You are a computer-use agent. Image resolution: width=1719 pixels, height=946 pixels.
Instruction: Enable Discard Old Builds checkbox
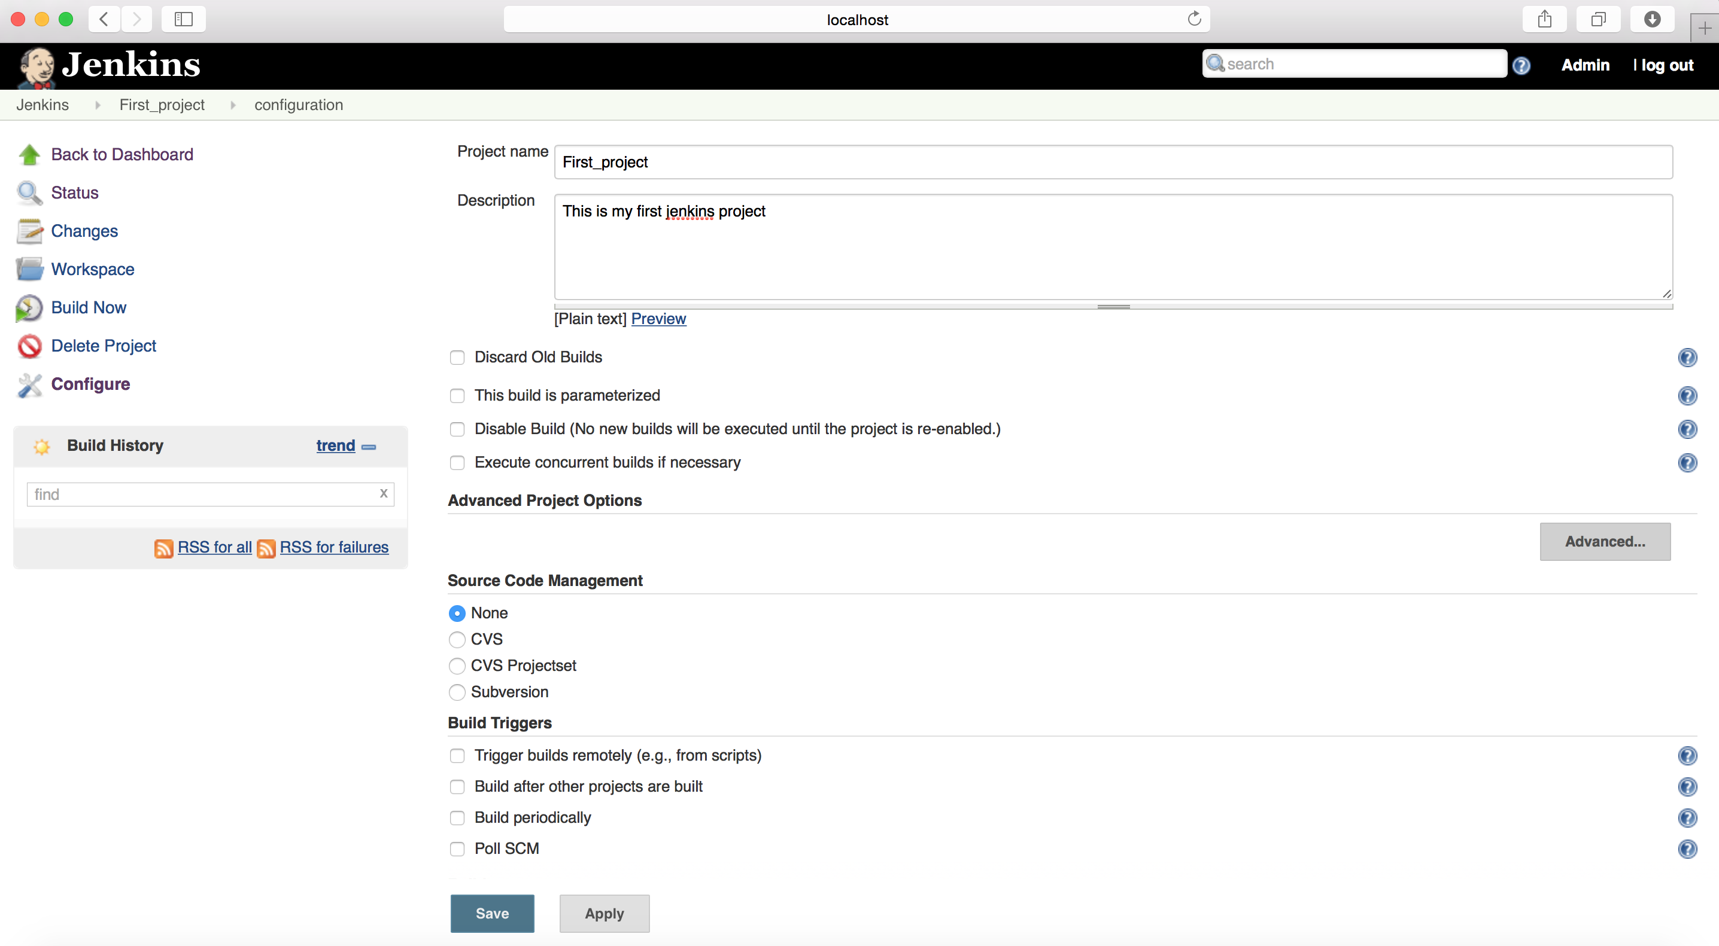[x=457, y=358]
